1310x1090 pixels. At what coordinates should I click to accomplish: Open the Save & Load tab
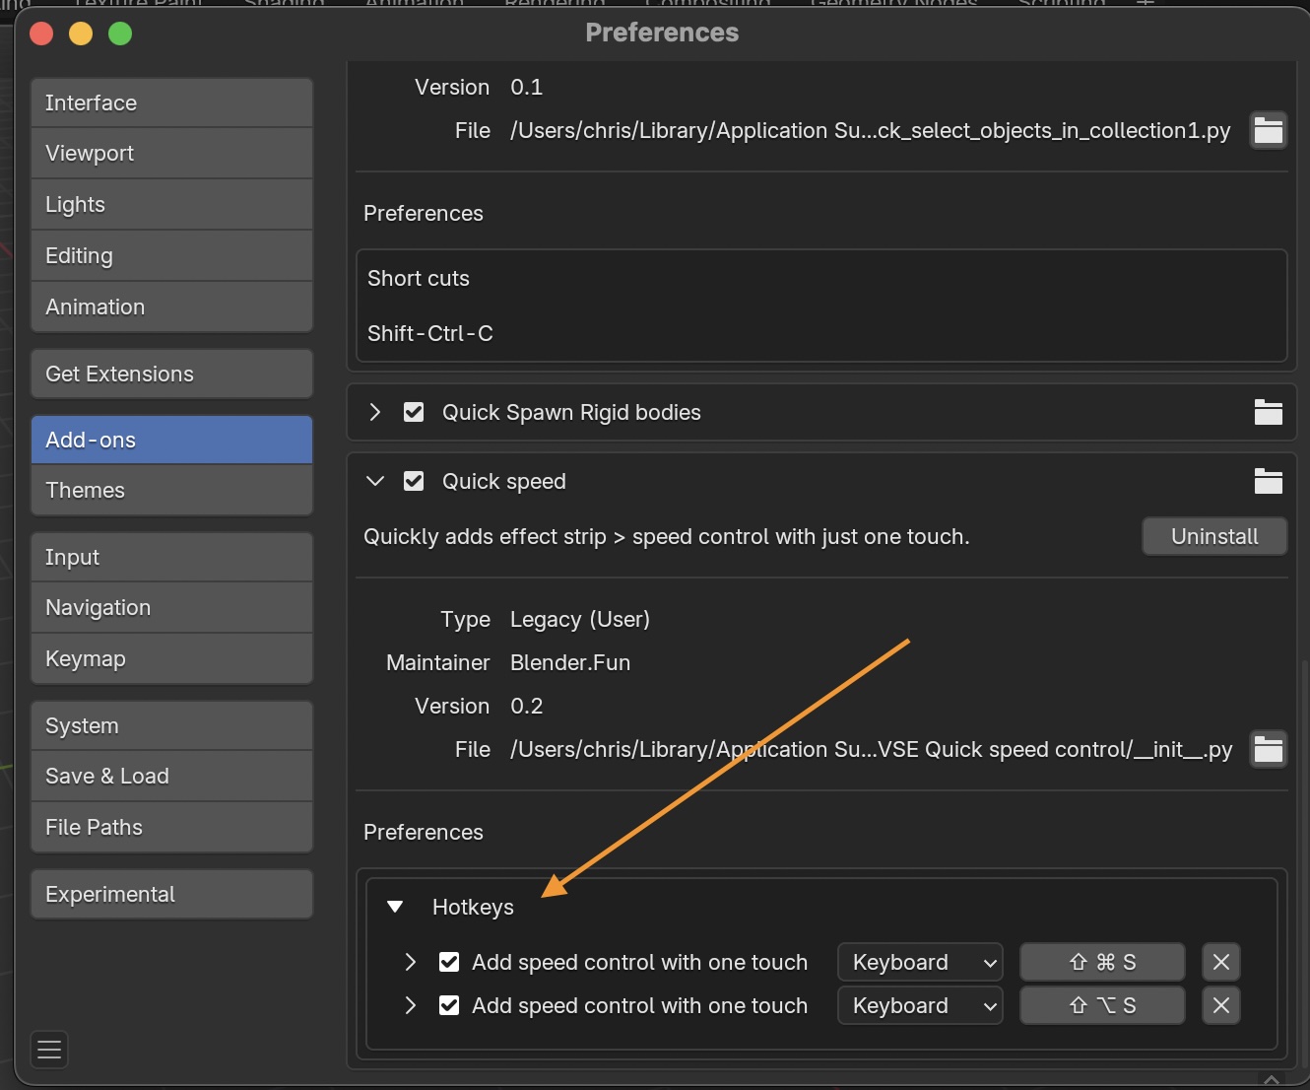pos(171,776)
